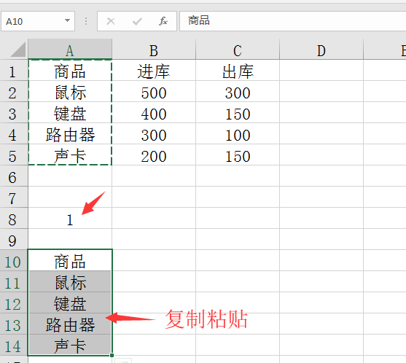Click cell A8 containing 1
Screen dimensions: 406x363
pos(70,218)
